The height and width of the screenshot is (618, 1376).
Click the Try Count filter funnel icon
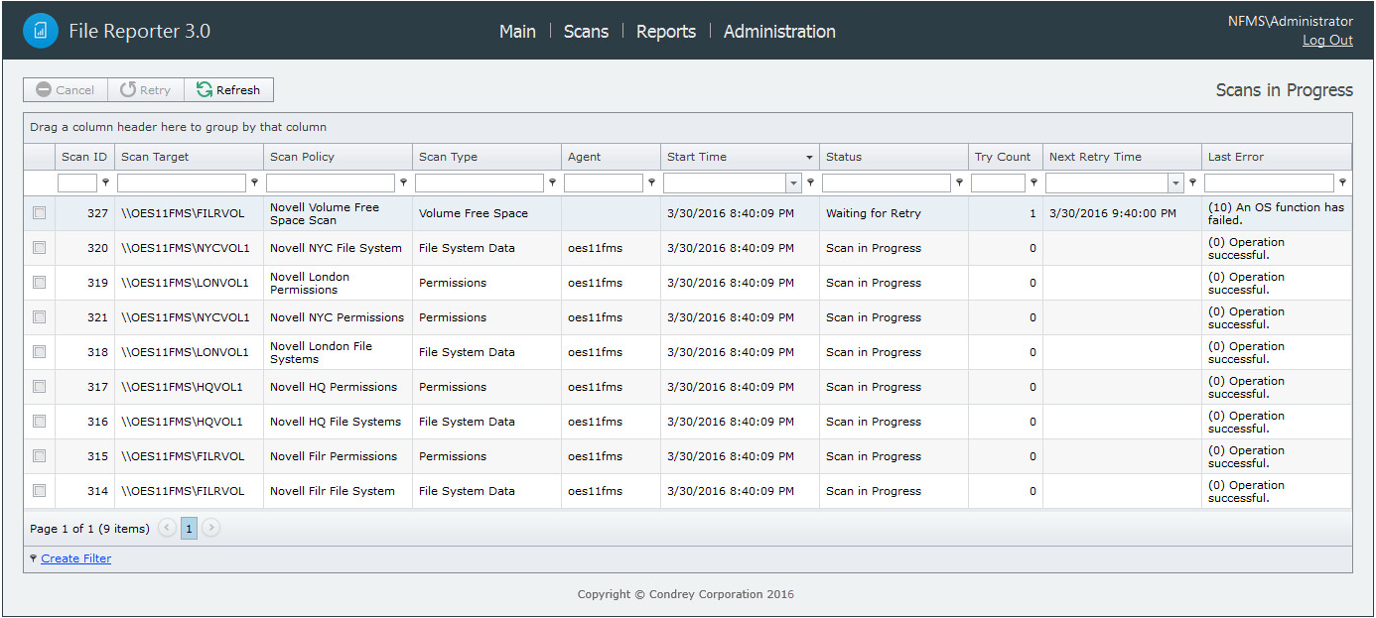(x=1033, y=183)
